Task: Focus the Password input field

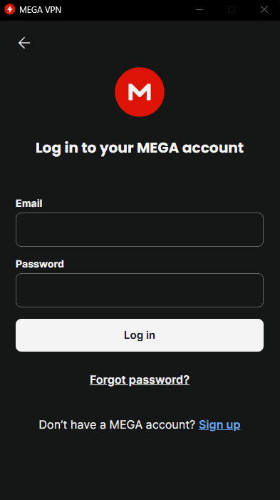Action: (140, 290)
